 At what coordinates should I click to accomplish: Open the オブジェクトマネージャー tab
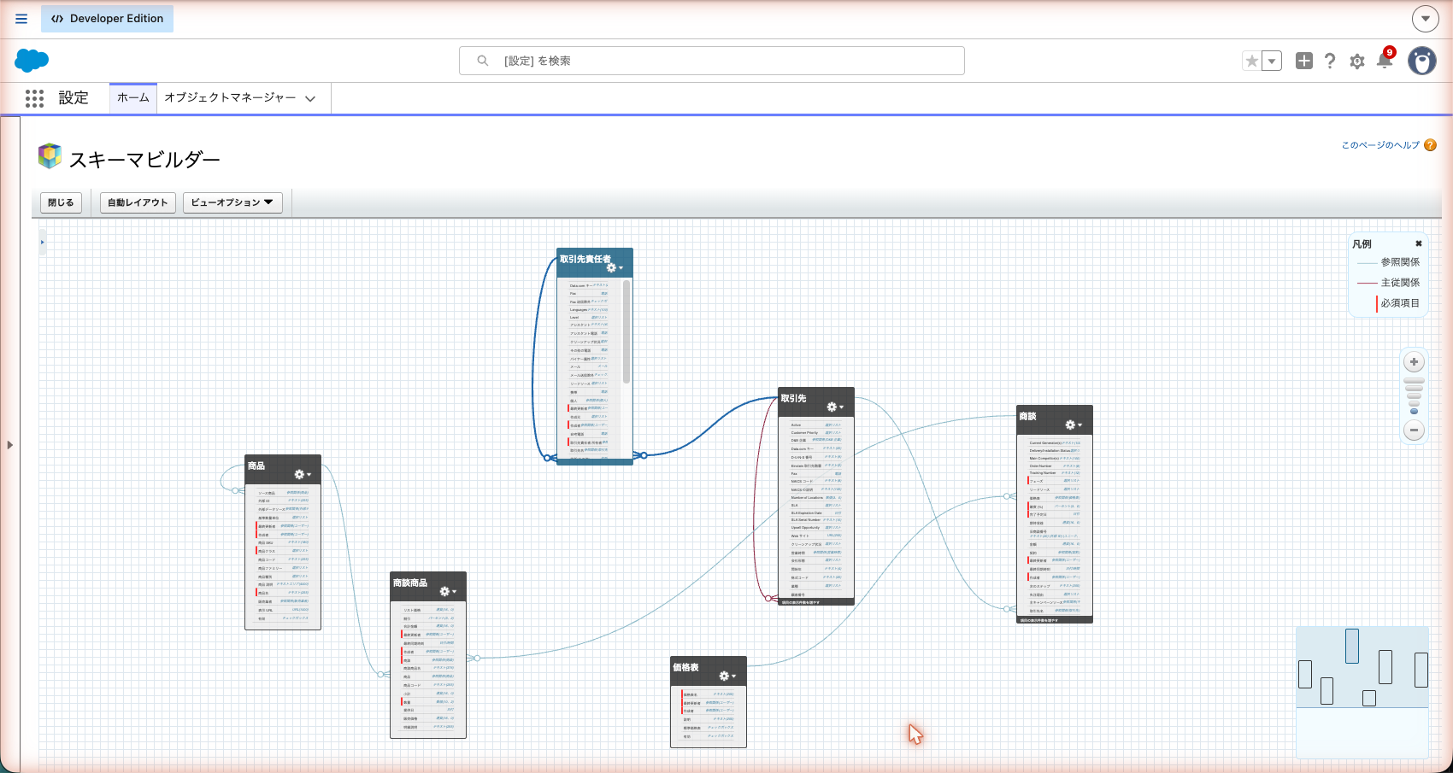coord(230,98)
